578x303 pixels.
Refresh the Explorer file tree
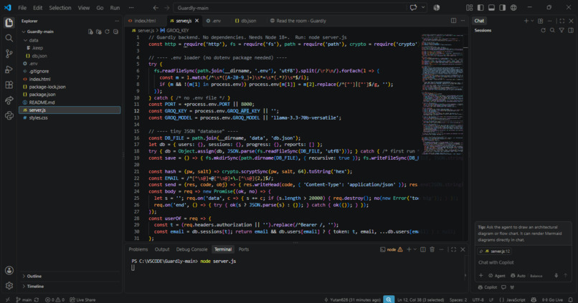pos(108,32)
